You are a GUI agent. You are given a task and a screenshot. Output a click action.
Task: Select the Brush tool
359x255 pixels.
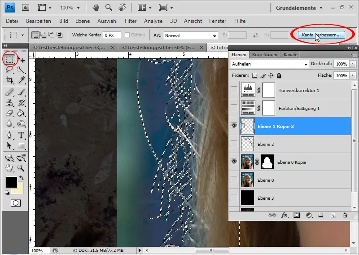tap(21, 92)
